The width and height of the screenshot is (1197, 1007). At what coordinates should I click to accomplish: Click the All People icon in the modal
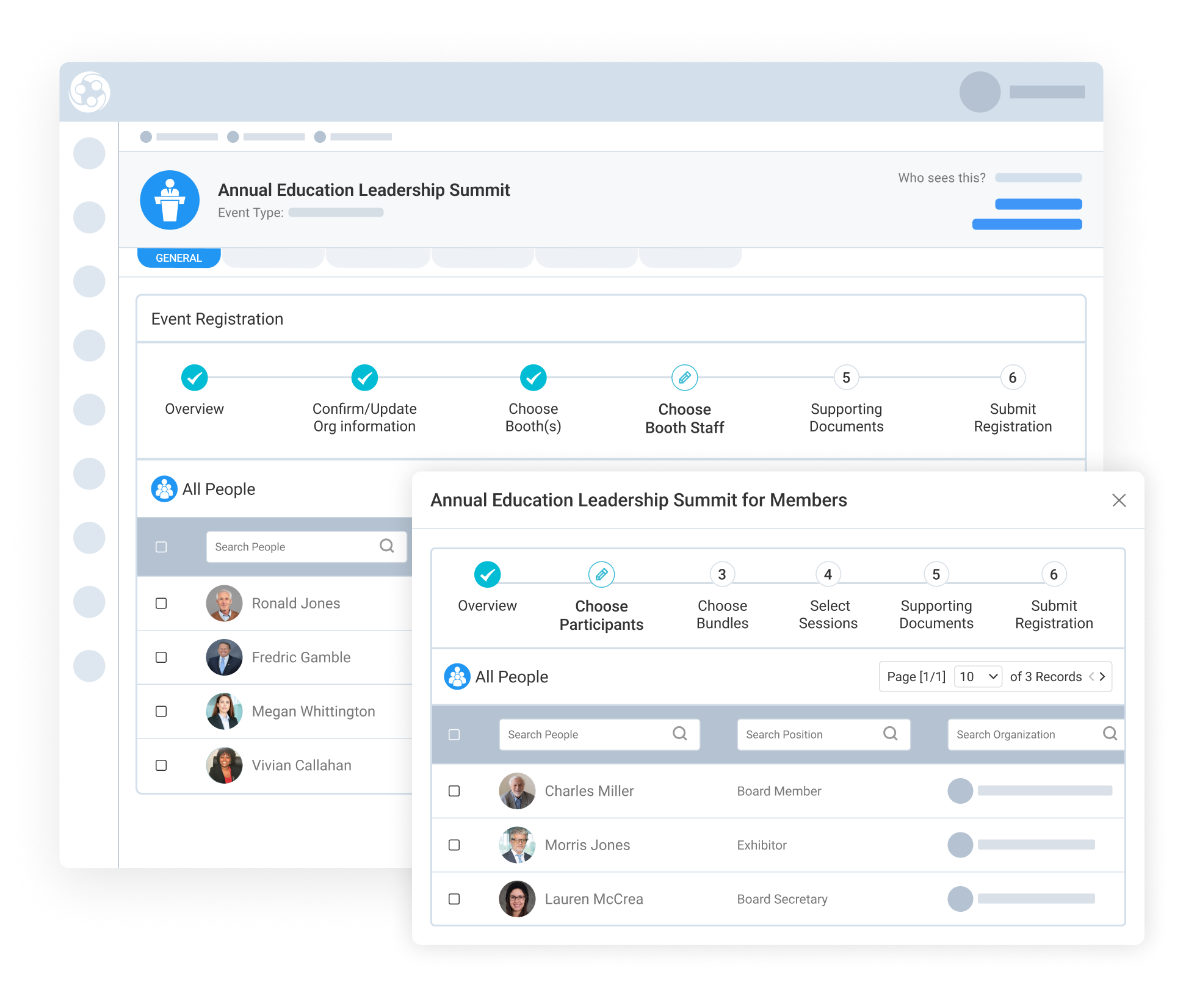457,676
